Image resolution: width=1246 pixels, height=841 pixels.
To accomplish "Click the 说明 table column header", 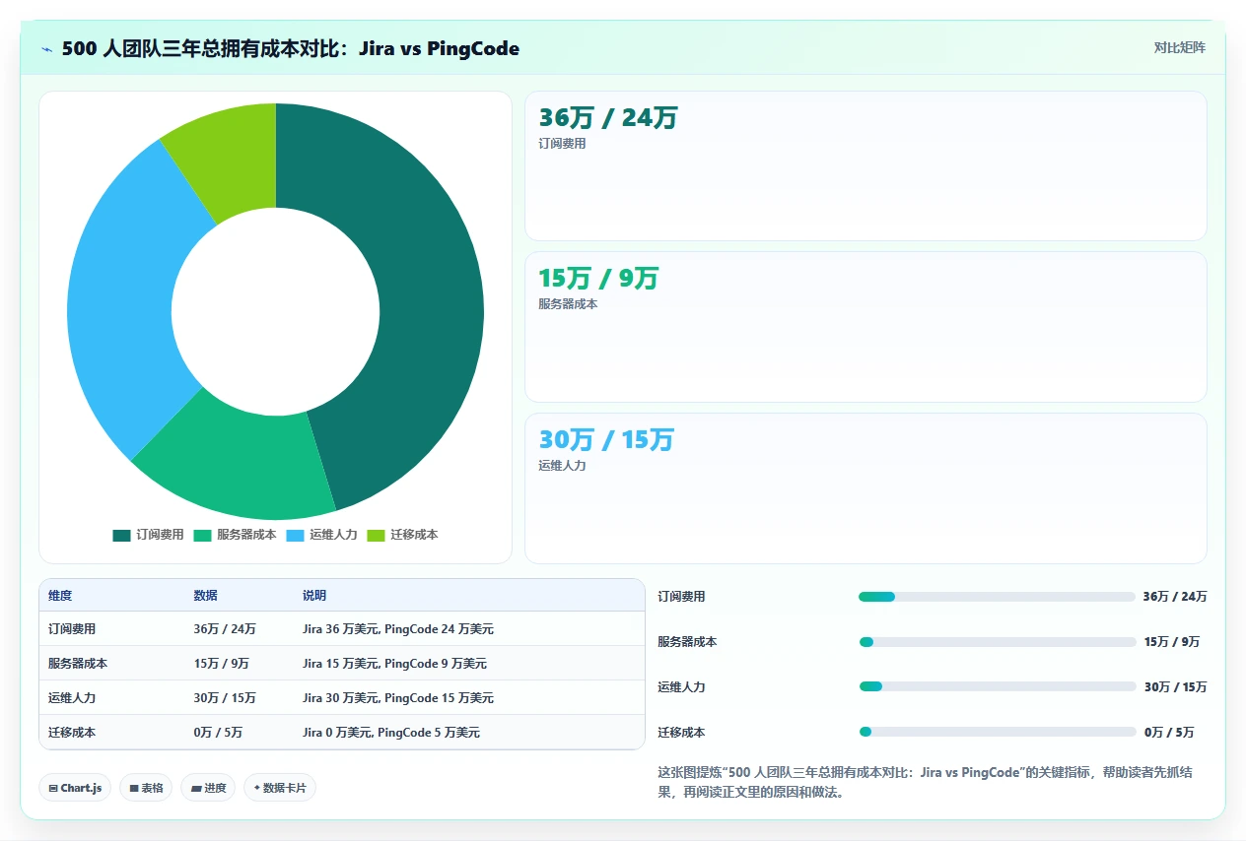I will 314,596.
